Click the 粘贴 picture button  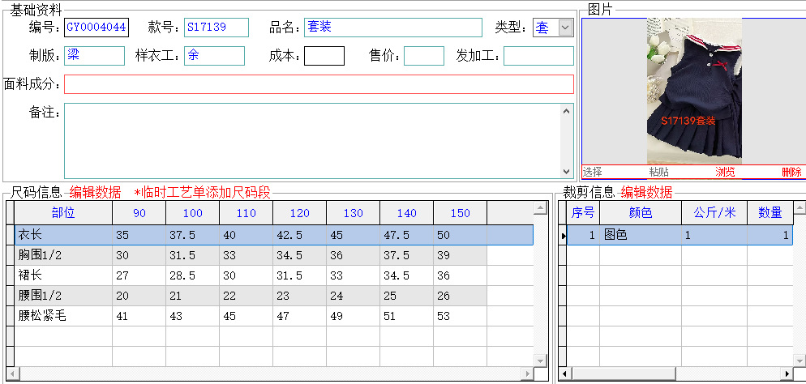pyautogui.click(x=659, y=172)
